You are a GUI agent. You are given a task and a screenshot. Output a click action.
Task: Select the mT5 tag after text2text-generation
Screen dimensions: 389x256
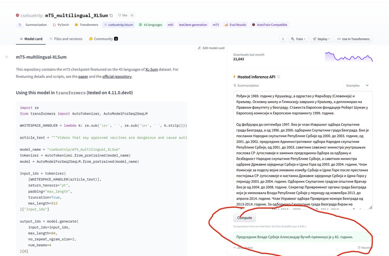pyautogui.click(x=216, y=25)
